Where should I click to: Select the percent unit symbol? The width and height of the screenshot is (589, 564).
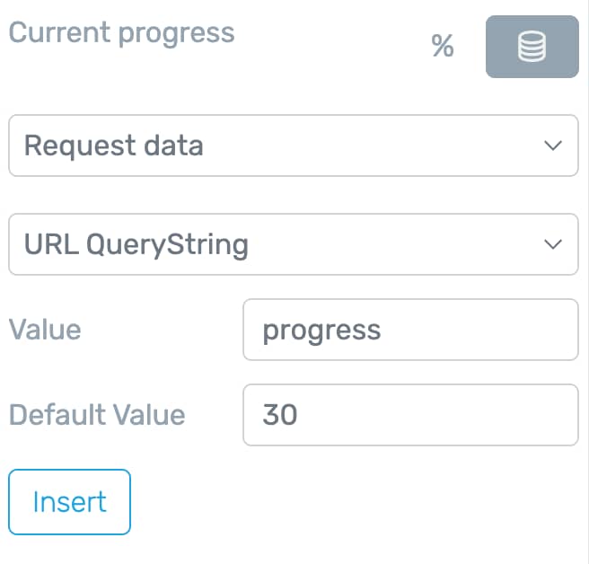point(443,46)
